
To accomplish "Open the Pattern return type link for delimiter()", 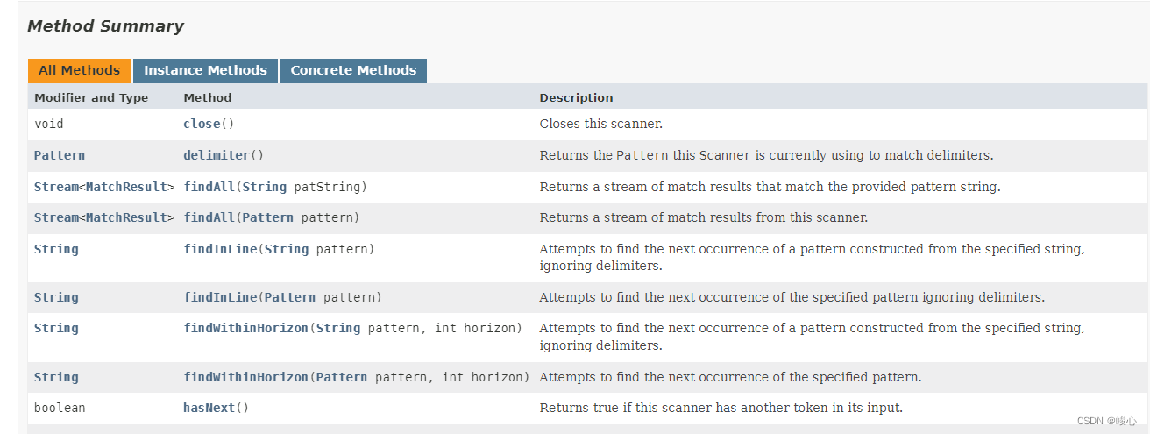I will pos(60,155).
